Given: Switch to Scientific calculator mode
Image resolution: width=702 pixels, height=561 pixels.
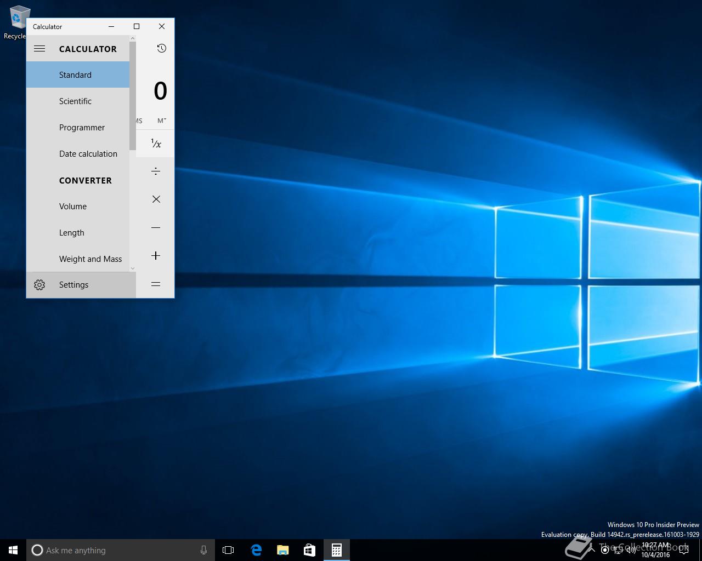Looking at the screenshot, I should pos(76,101).
